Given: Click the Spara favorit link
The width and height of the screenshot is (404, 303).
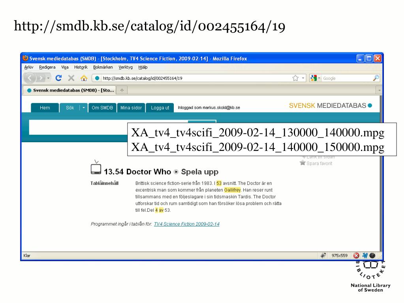Looking at the screenshot, I should [x=319, y=164].
